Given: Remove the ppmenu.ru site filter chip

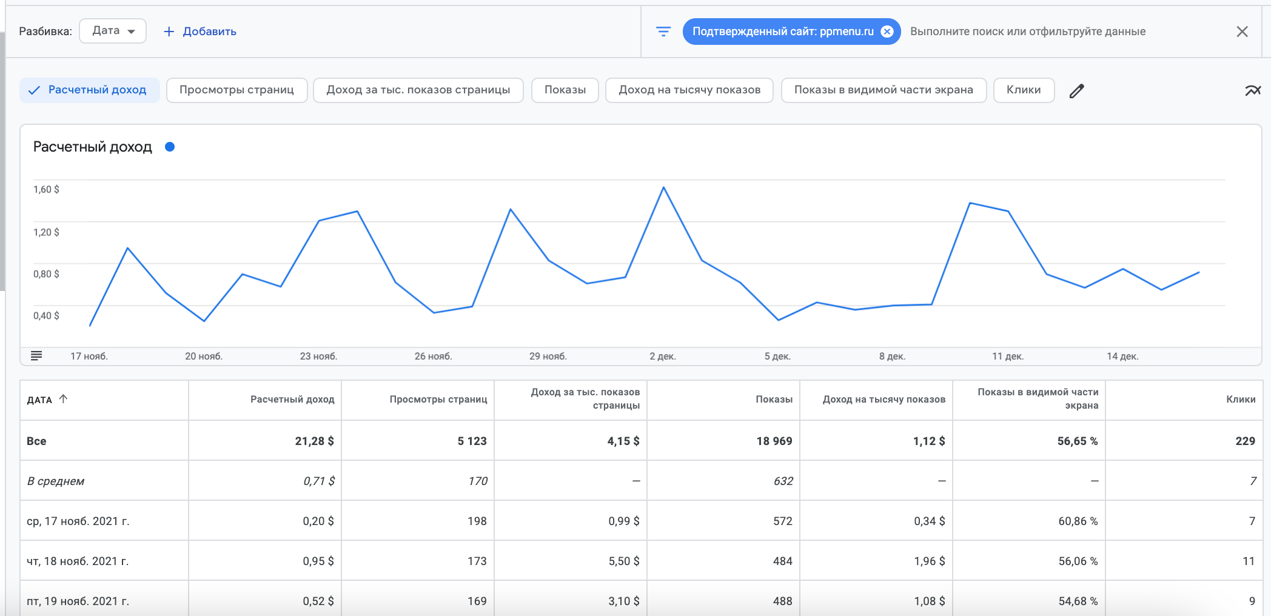Looking at the screenshot, I should [887, 32].
